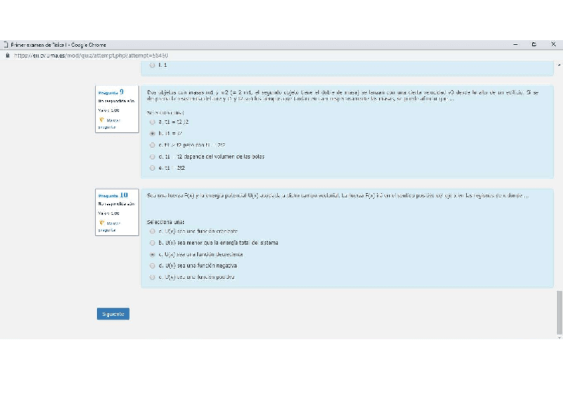Screen dimensions: 563x398
Task: Click the flag icon for Pregunta 9
Action: point(102,120)
